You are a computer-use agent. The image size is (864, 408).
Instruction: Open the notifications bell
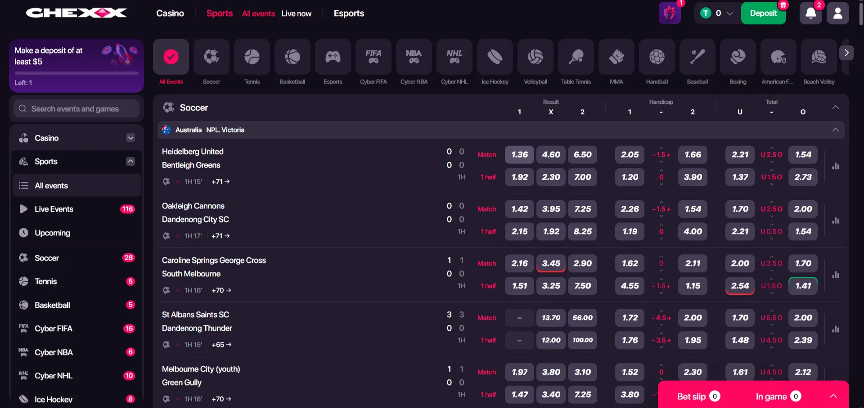click(811, 13)
